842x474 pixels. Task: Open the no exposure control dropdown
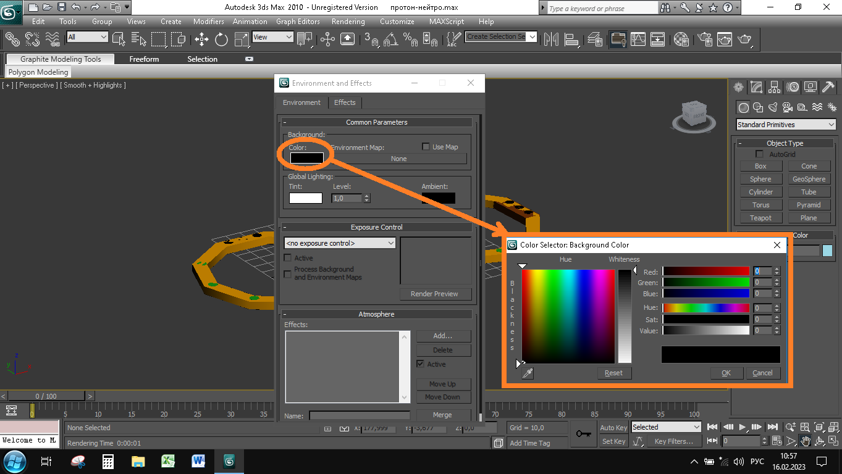click(x=340, y=243)
